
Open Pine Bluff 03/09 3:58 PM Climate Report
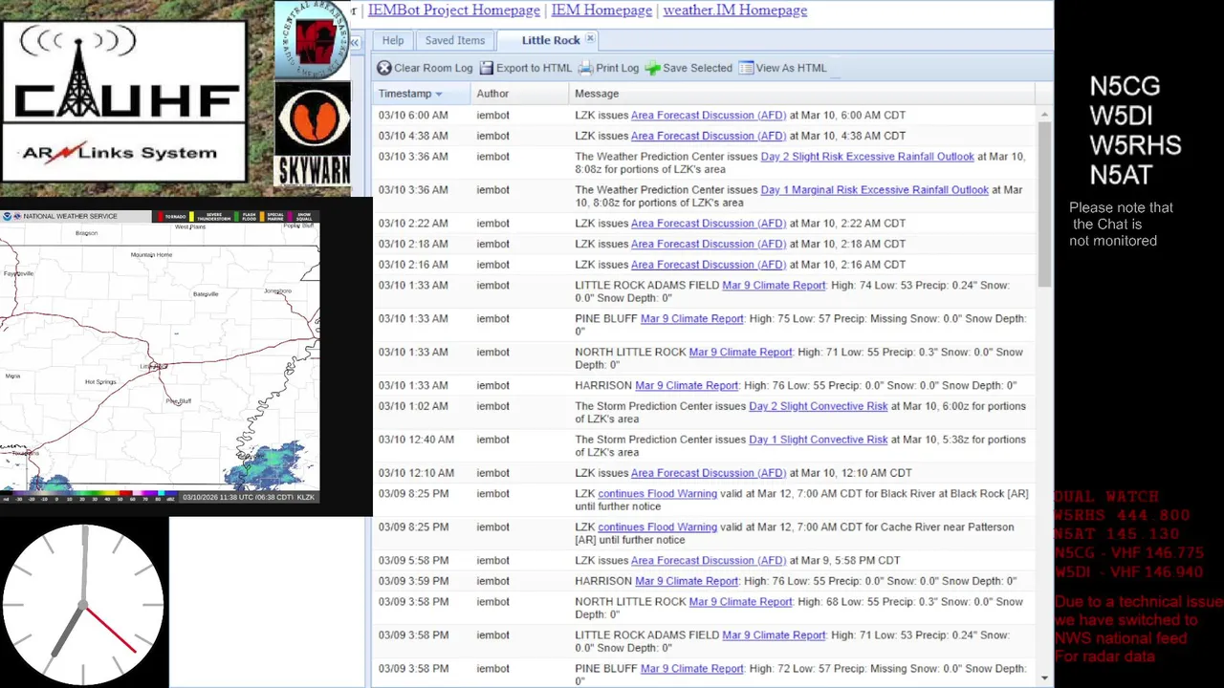click(x=691, y=669)
